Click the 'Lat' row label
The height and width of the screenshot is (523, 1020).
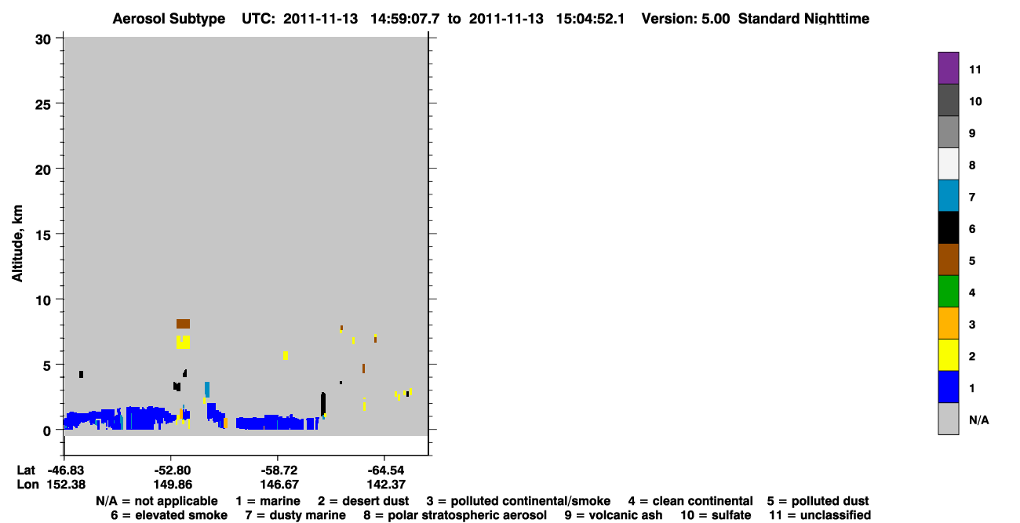(27, 470)
